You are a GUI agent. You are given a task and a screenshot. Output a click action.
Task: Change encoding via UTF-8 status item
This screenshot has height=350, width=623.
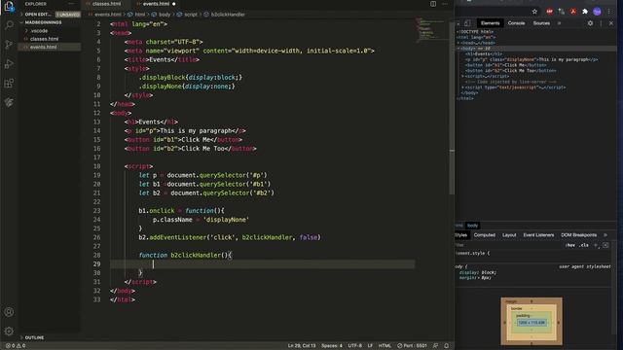(x=354, y=346)
